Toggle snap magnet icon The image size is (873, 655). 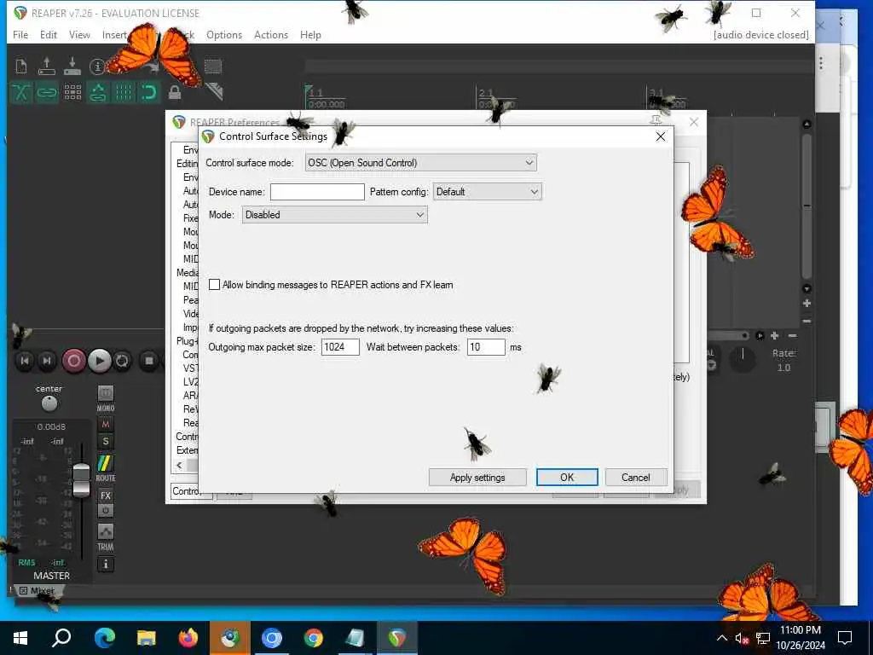click(149, 92)
